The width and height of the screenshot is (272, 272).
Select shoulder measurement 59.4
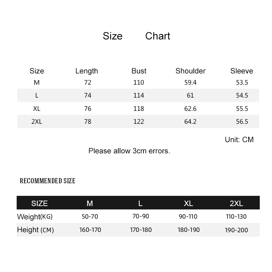click(190, 83)
